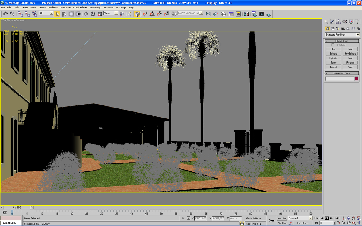Open the Rendering menu

95,8
